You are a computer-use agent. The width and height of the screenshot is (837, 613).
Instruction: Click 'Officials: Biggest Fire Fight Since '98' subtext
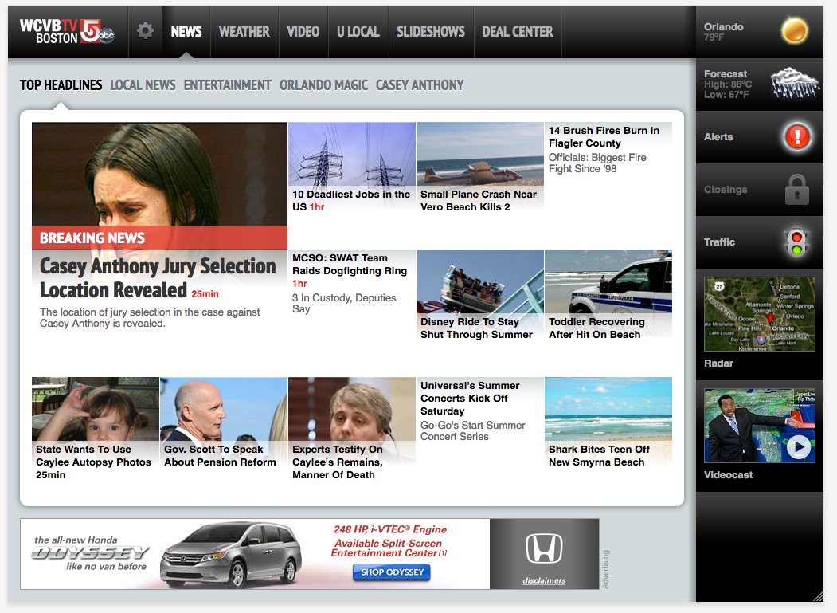[x=597, y=163]
